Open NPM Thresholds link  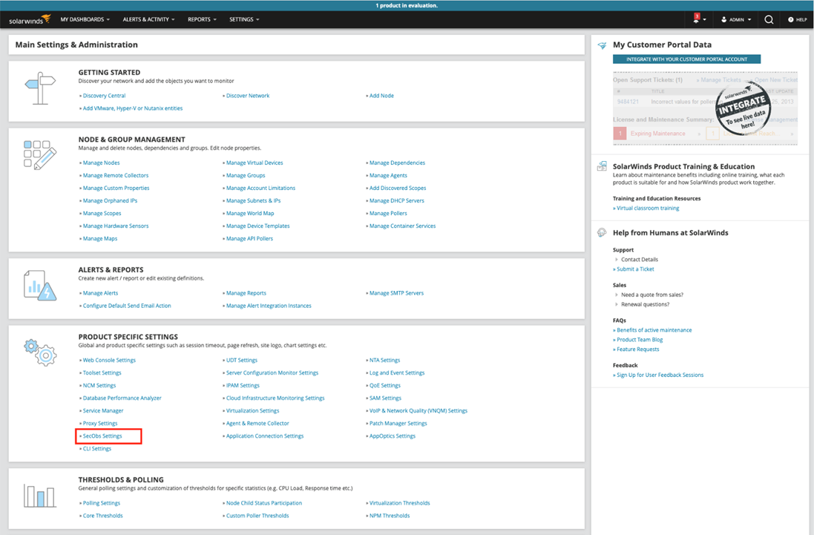coord(390,516)
